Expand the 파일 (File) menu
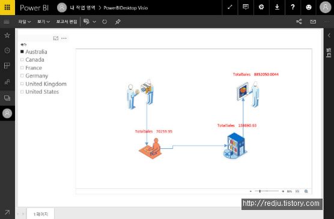Screen dimensions: 334x219 (x=25, y=22)
